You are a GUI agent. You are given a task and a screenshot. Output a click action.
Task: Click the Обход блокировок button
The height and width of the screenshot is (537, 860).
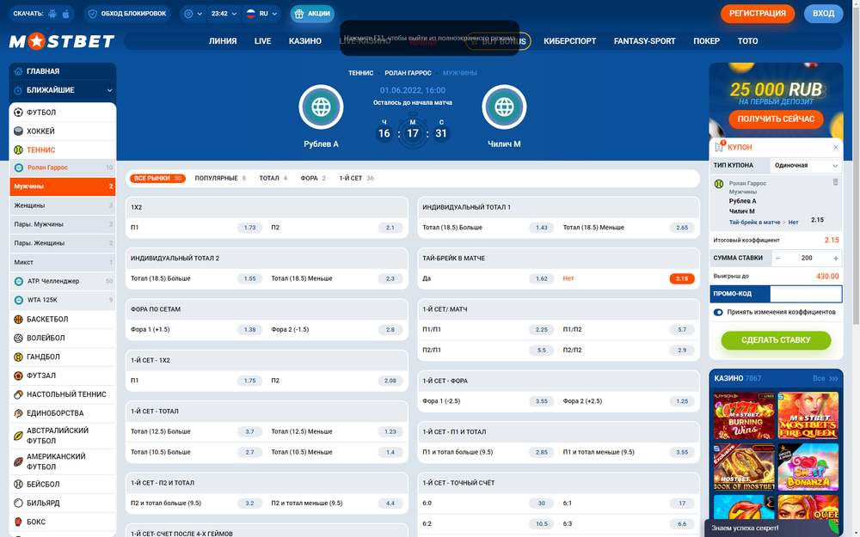127,14
